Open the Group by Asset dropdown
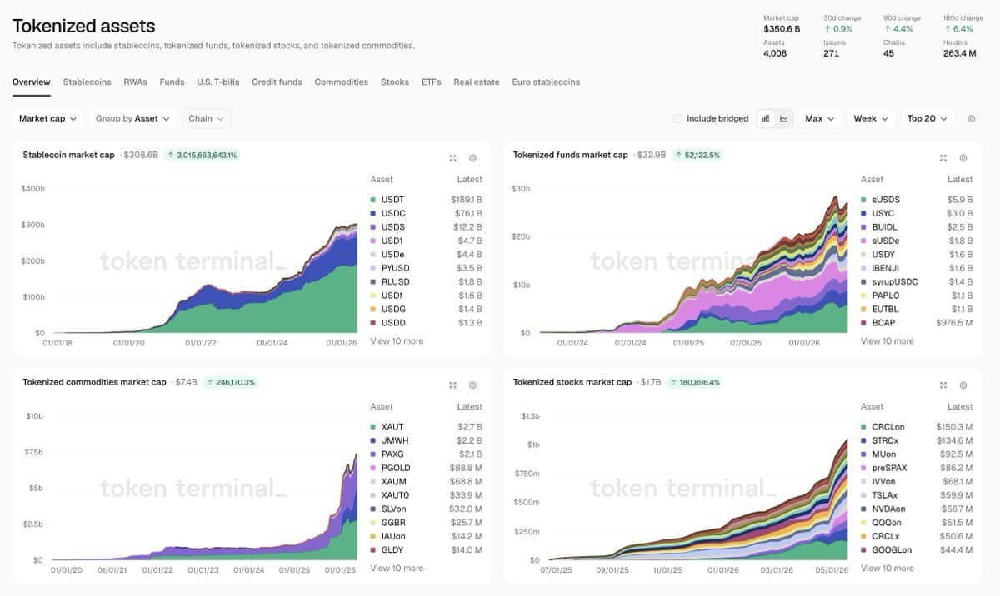Image resolution: width=1000 pixels, height=596 pixels. [x=133, y=119]
